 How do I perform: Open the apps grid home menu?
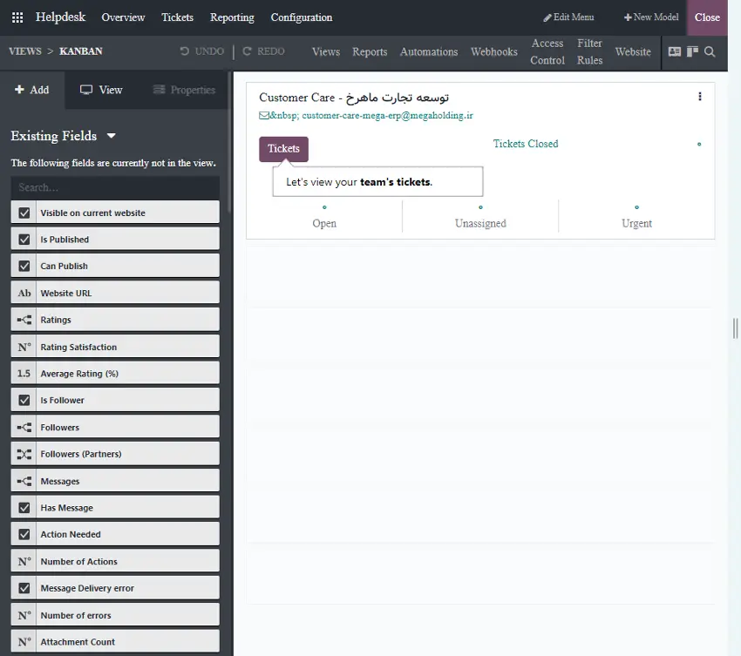point(17,17)
